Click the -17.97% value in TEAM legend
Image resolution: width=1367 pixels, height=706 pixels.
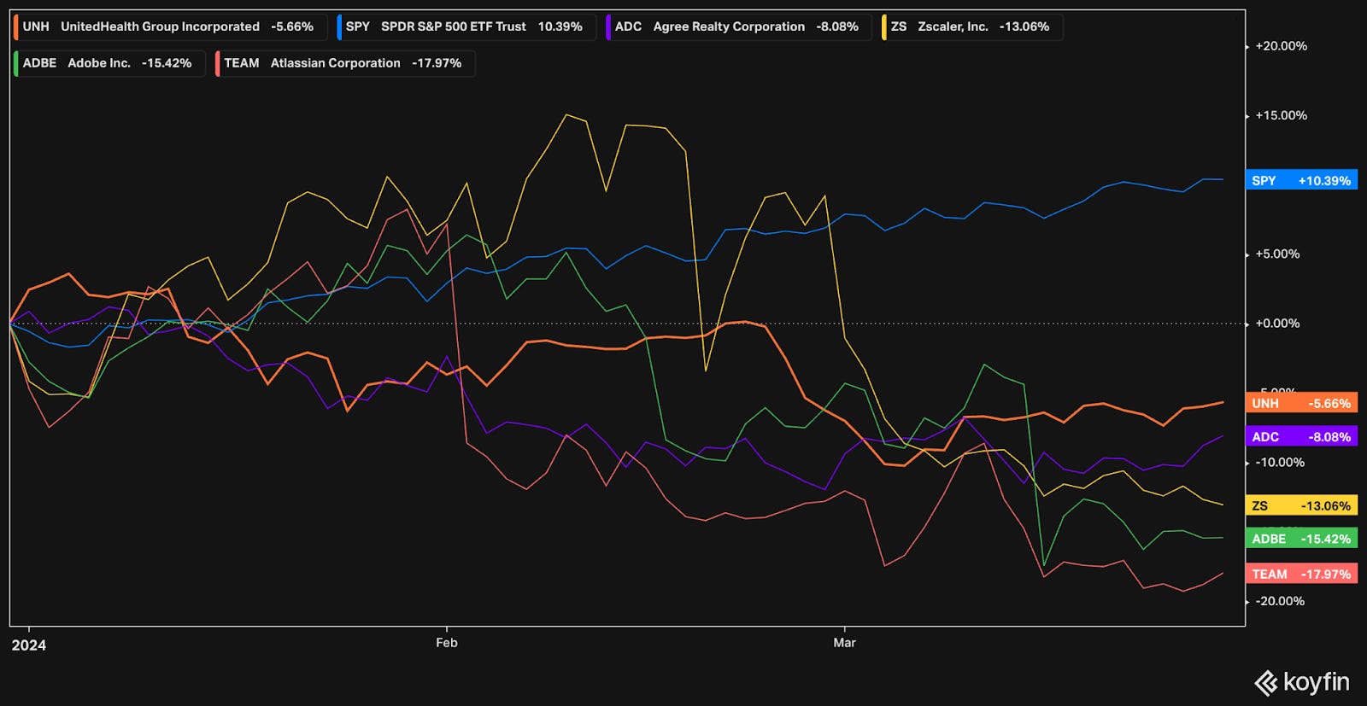(x=437, y=63)
